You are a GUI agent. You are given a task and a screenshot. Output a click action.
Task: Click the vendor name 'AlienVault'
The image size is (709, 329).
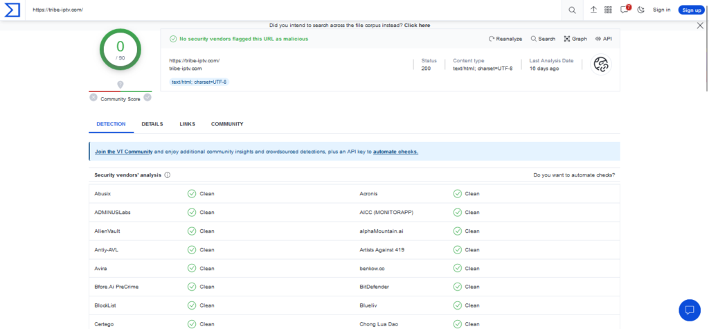(x=107, y=231)
